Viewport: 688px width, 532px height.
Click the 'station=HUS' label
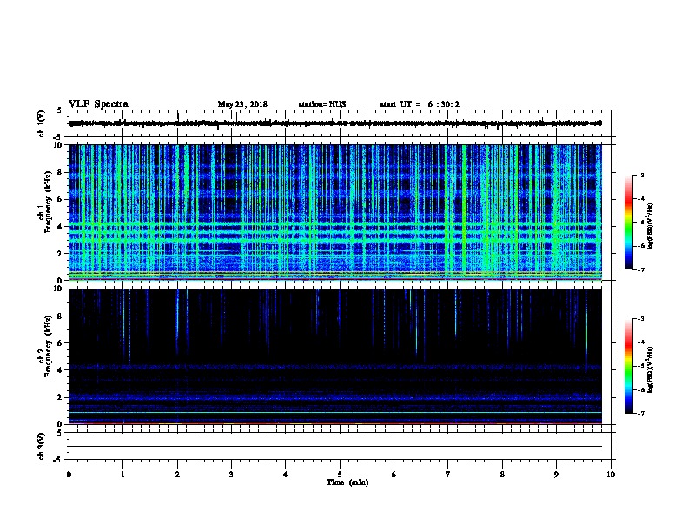322,104
